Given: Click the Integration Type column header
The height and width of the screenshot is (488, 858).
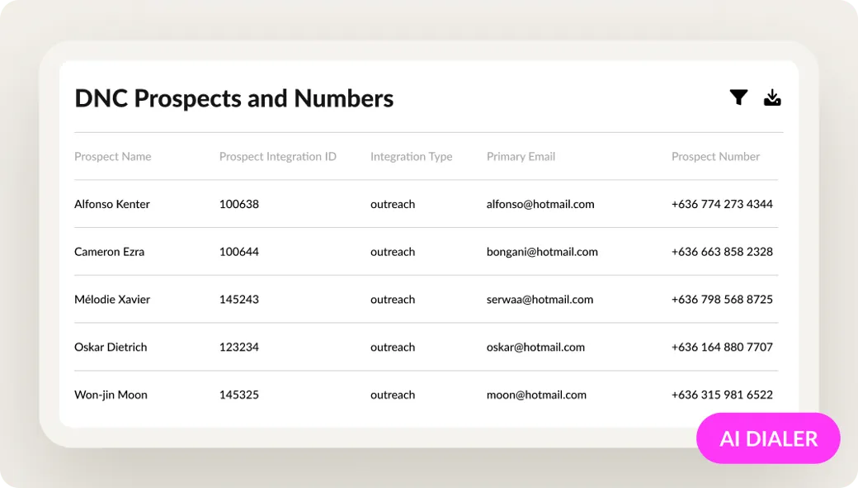Looking at the screenshot, I should click(x=411, y=157).
